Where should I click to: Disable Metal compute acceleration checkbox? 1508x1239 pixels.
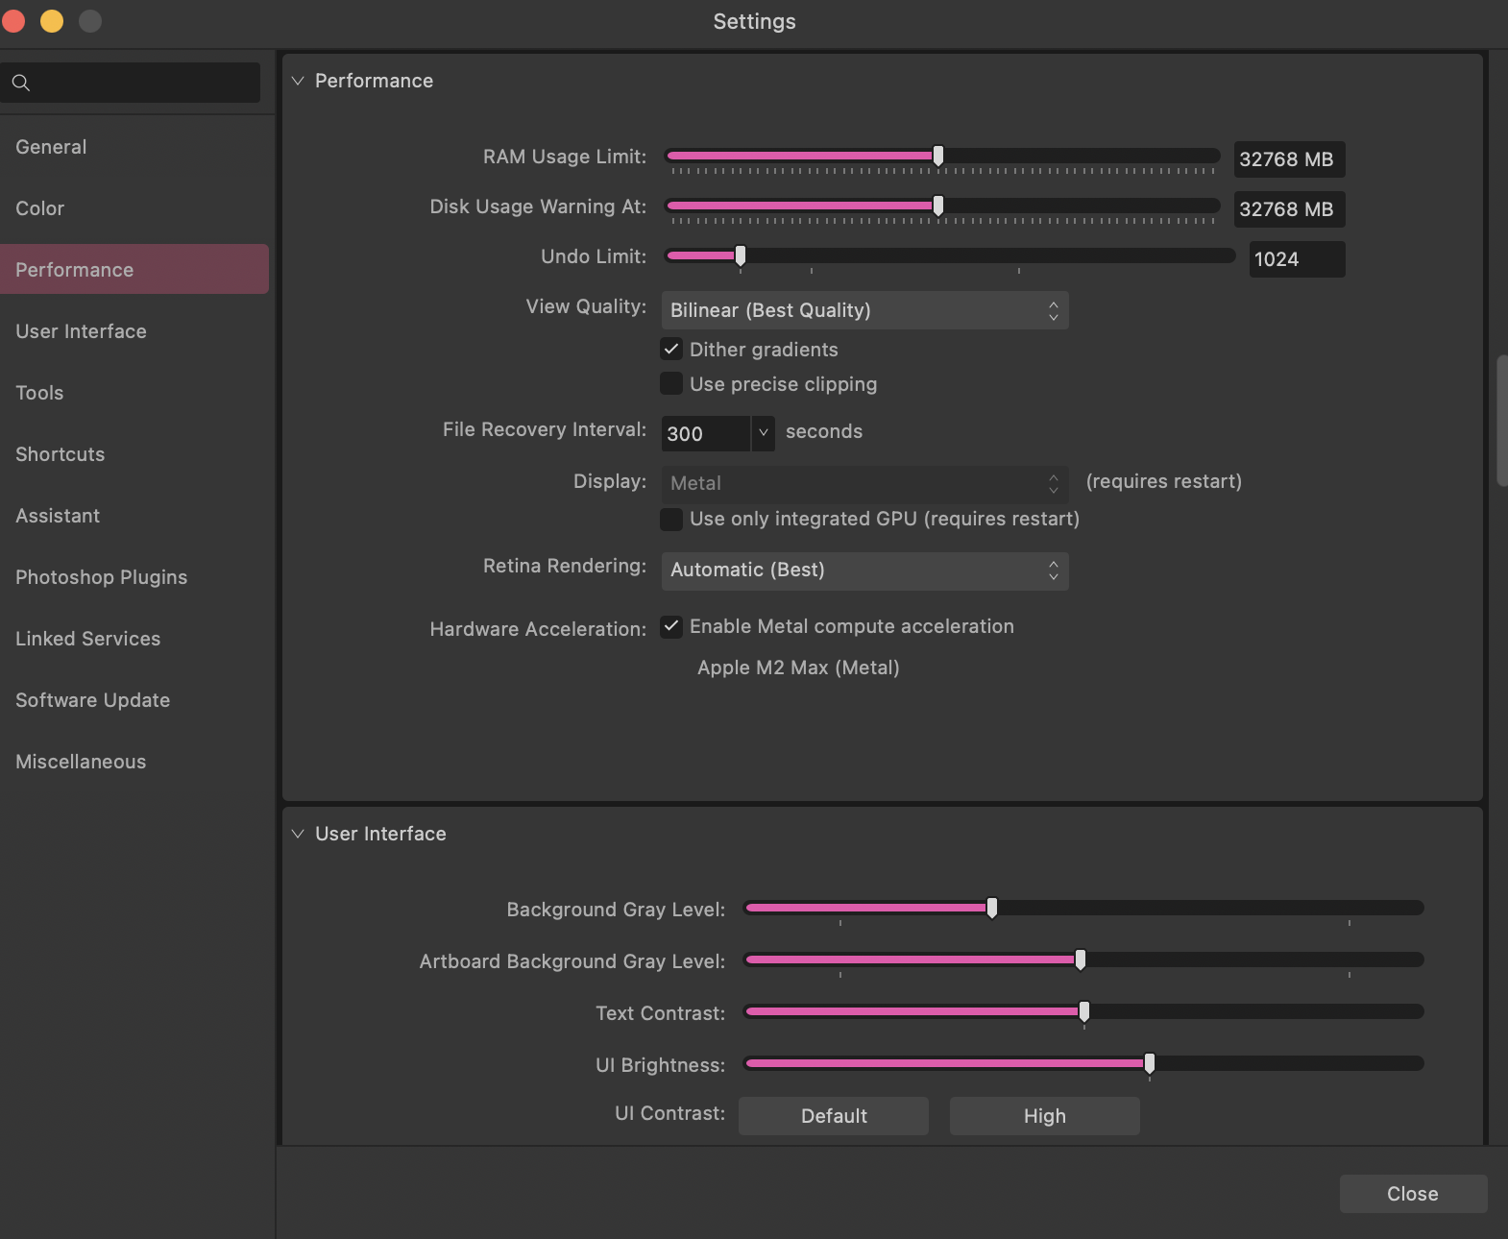pos(671,627)
